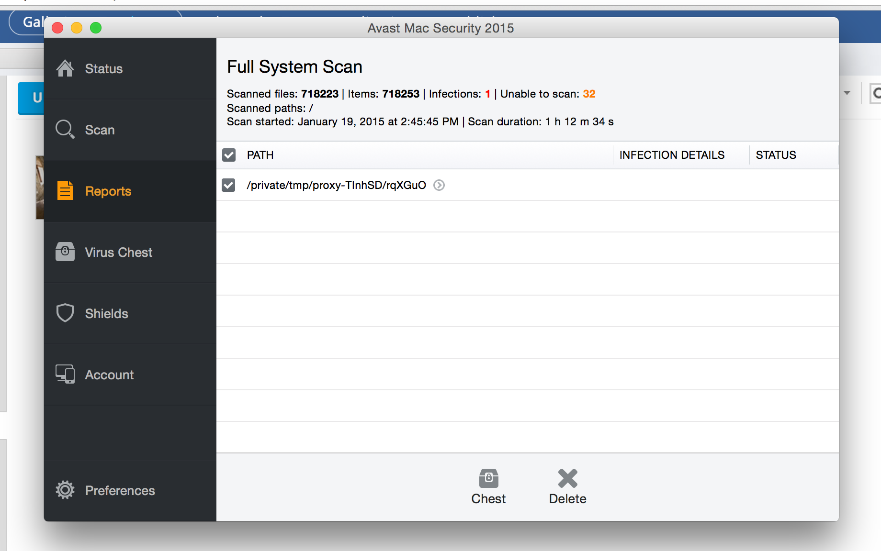Click the Account devices icon
Screen dimensions: 881x551
coord(65,374)
